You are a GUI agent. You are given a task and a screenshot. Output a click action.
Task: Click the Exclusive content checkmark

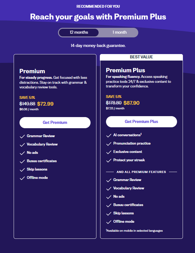click(109, 152)
